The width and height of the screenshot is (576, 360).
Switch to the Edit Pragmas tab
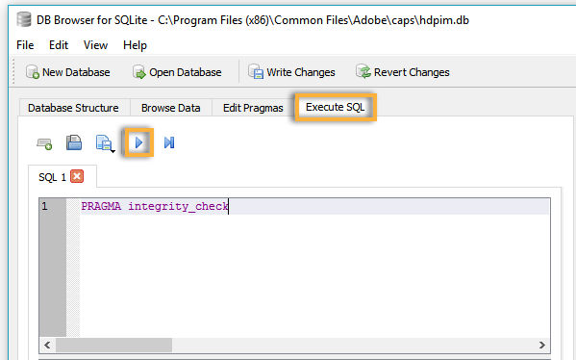[253, 108]
